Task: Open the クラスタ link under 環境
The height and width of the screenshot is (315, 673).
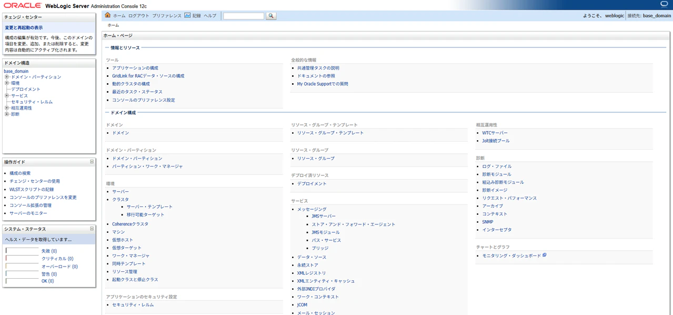Action: click(120, 200)
